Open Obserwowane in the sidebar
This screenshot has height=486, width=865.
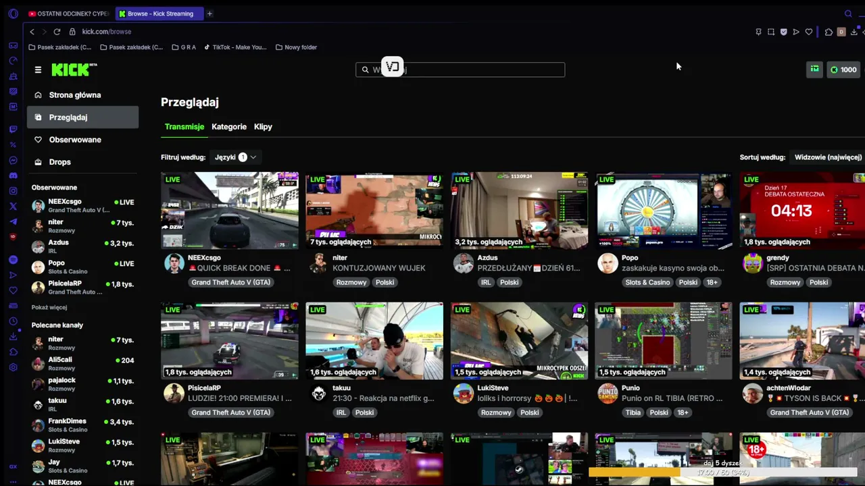82,140
